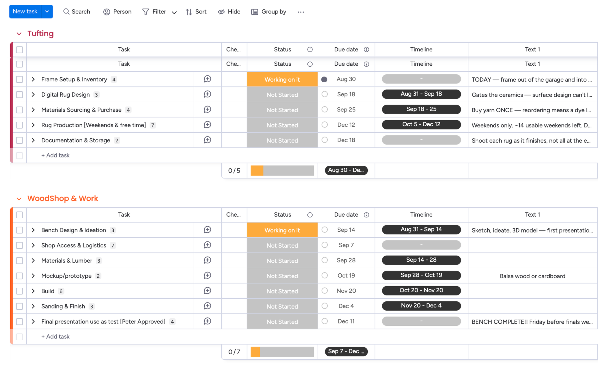Viewport: 598px width, 366px height.
Task: Toggle the due date circle for Nov 20
Action: [325, 291]
